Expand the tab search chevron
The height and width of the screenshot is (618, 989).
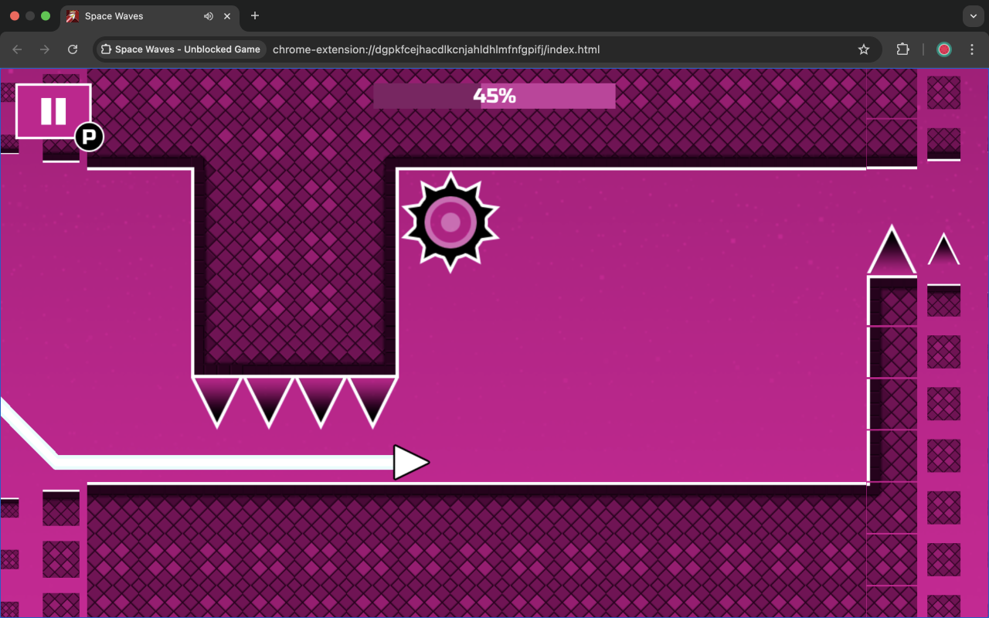(x=972, y=16)
